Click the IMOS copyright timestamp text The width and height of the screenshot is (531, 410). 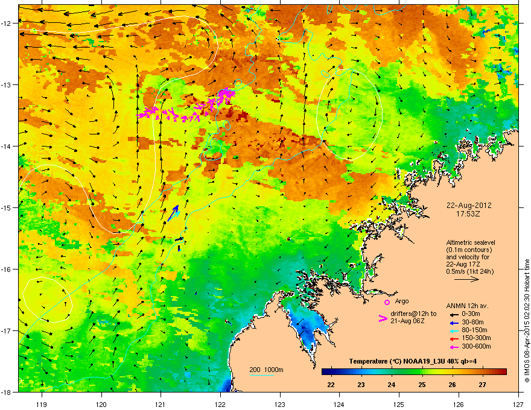(x=527, y=321)
